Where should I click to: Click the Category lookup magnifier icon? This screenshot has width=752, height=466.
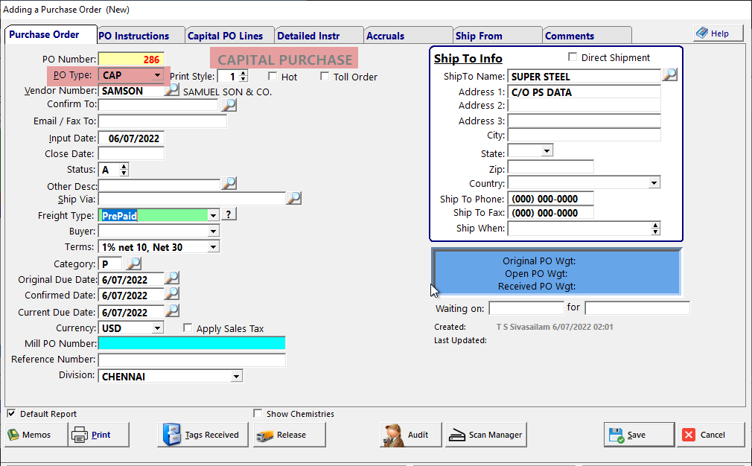[x=134, y=264]
